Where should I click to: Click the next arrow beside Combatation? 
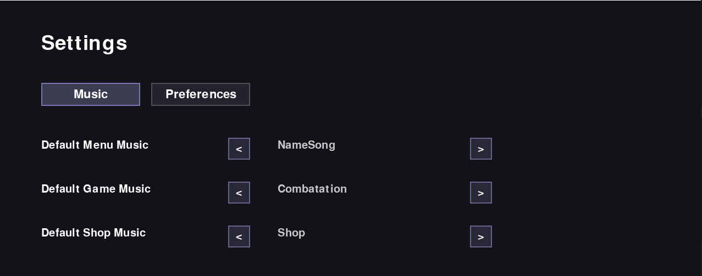(481, 193)
